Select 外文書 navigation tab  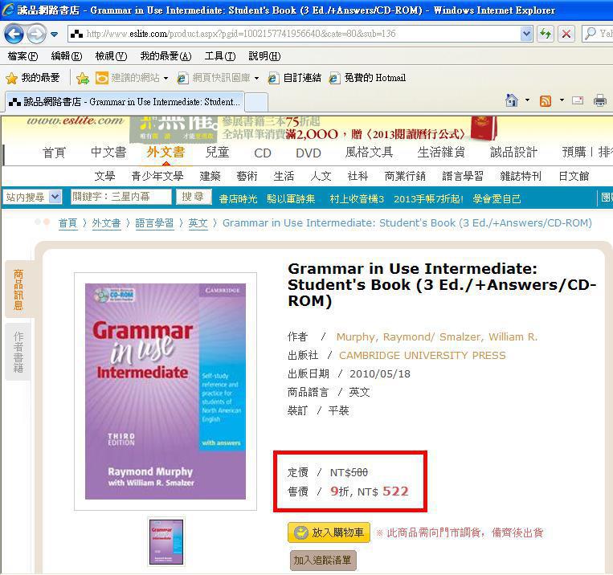166,152
